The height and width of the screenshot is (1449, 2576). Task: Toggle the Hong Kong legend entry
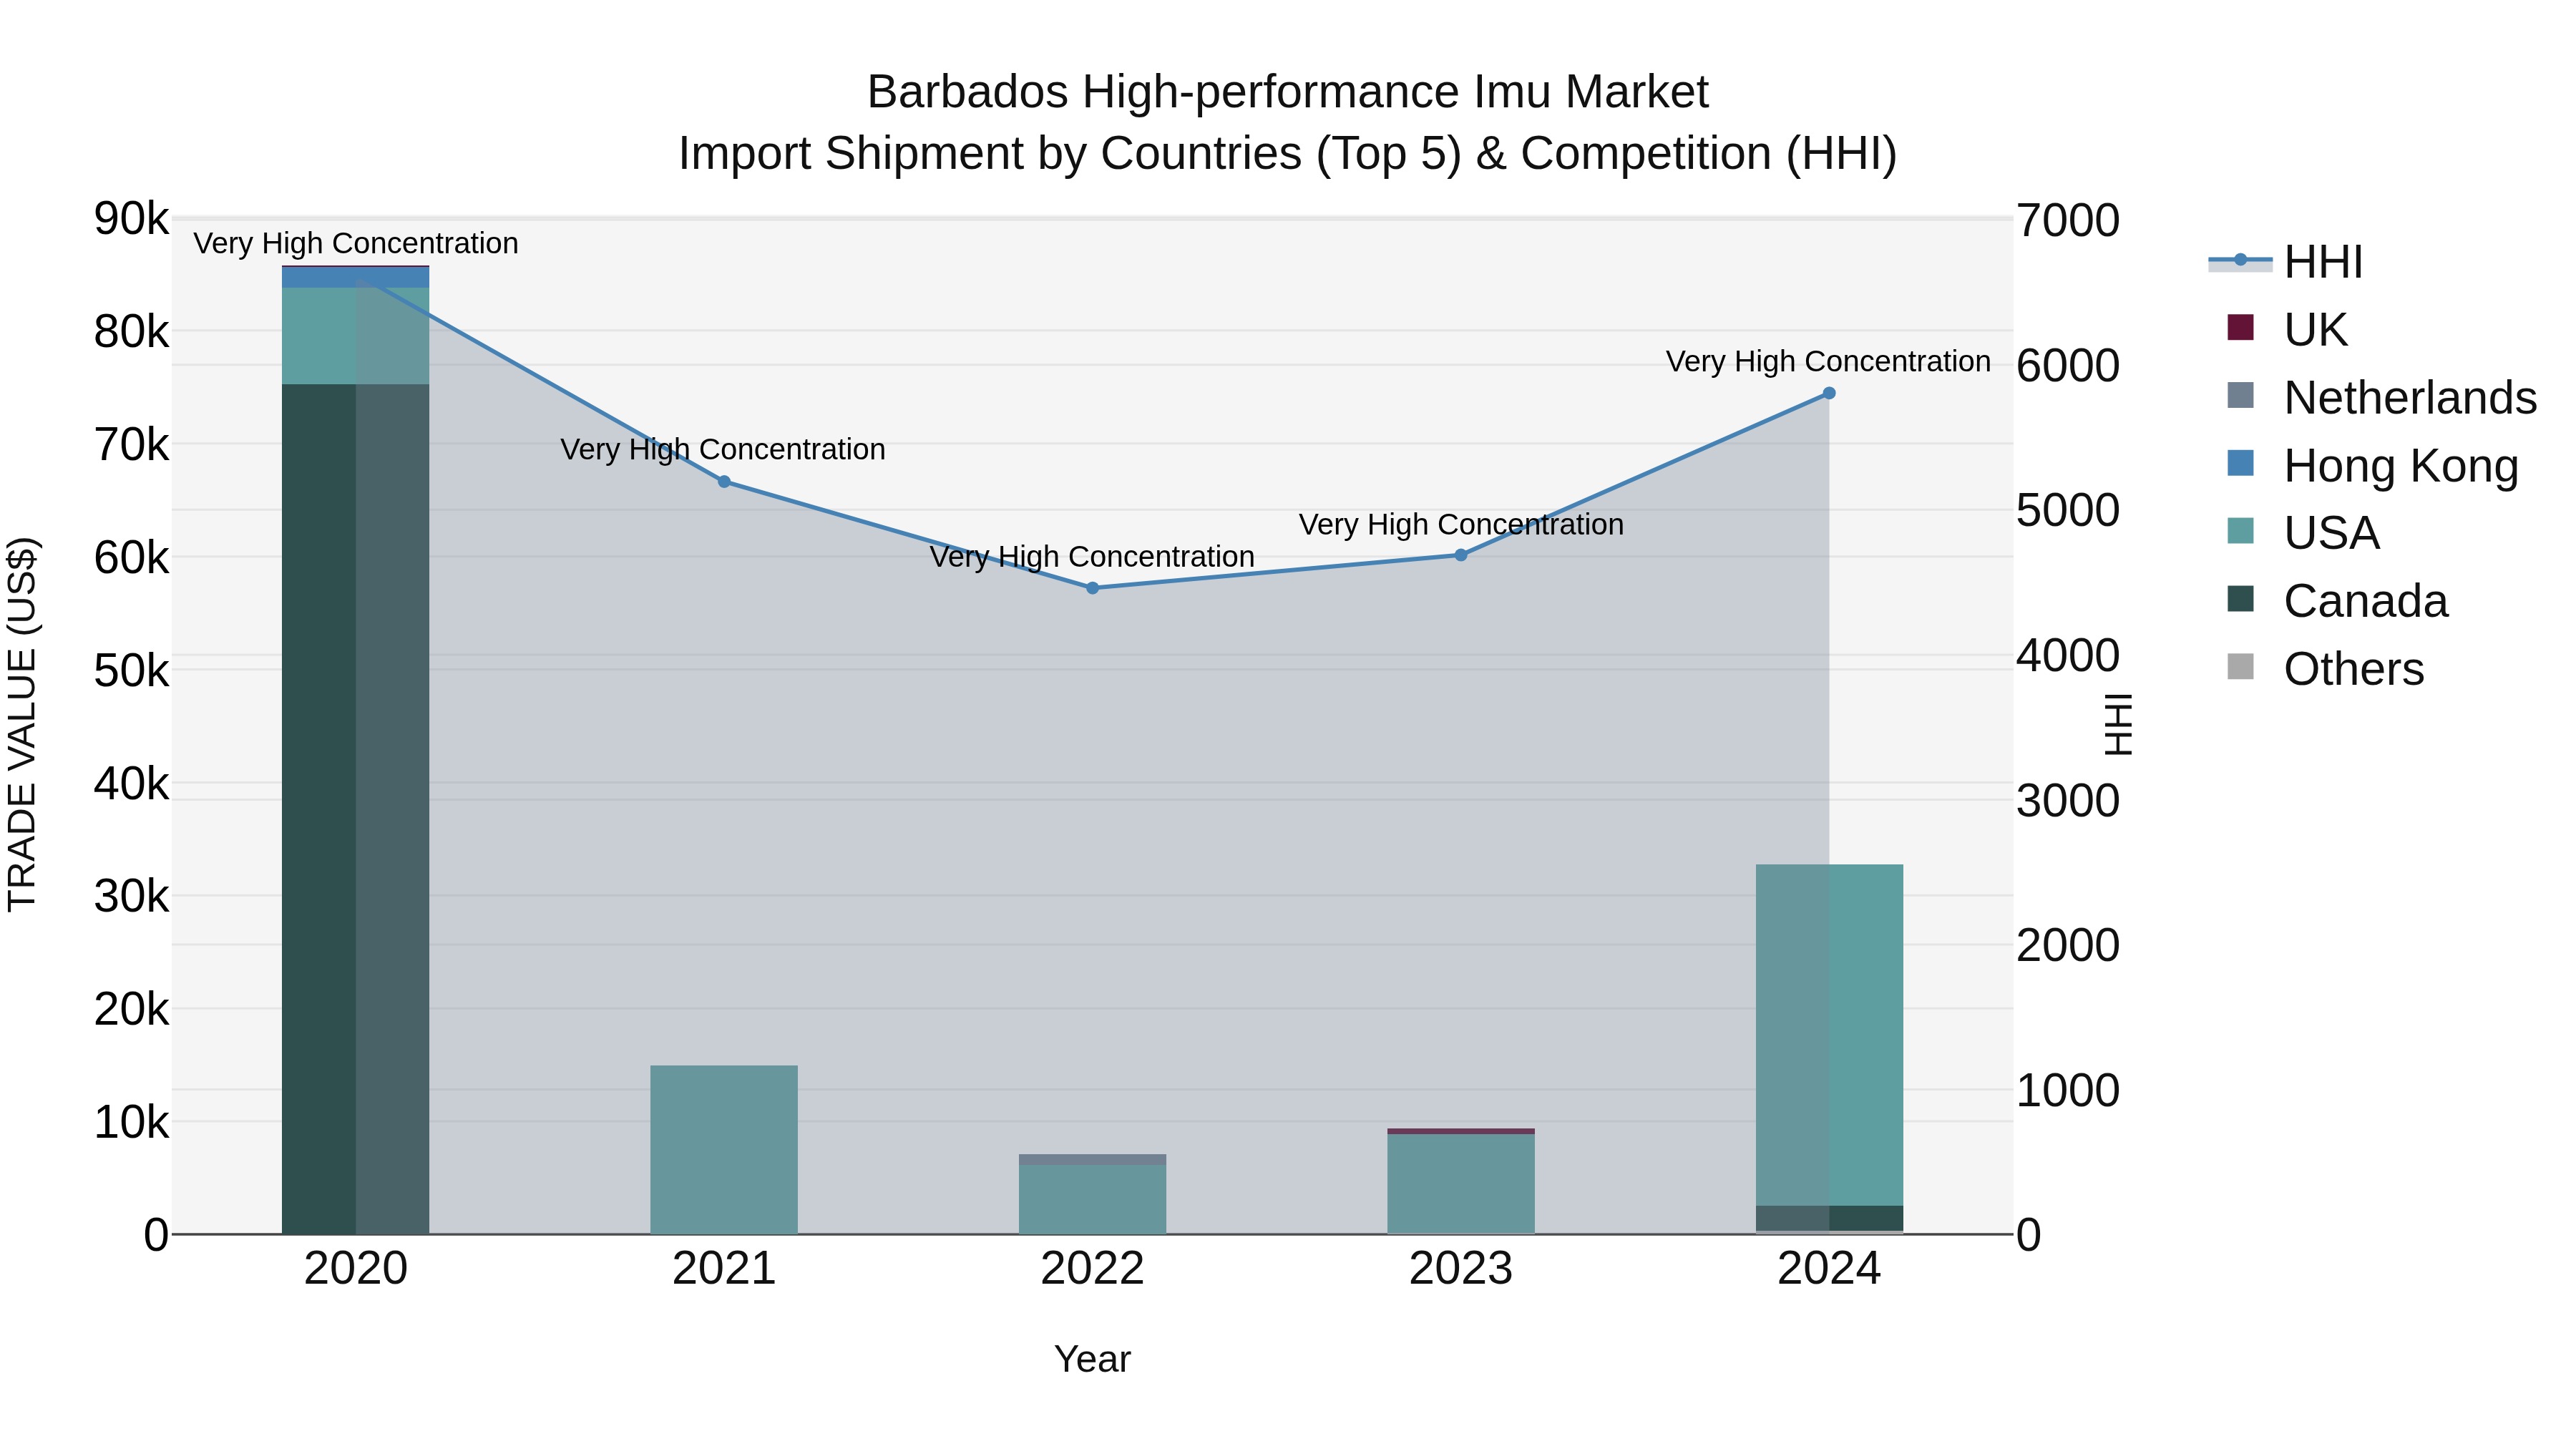point(2372,465)
